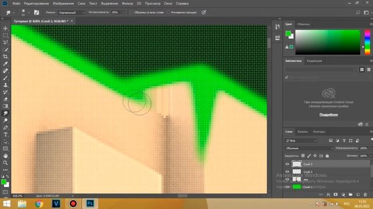The height and width of the screenshot is (209, 373).
Task: Select the Dodge tool
Action: pyautogui.click(x=5, y=120)
